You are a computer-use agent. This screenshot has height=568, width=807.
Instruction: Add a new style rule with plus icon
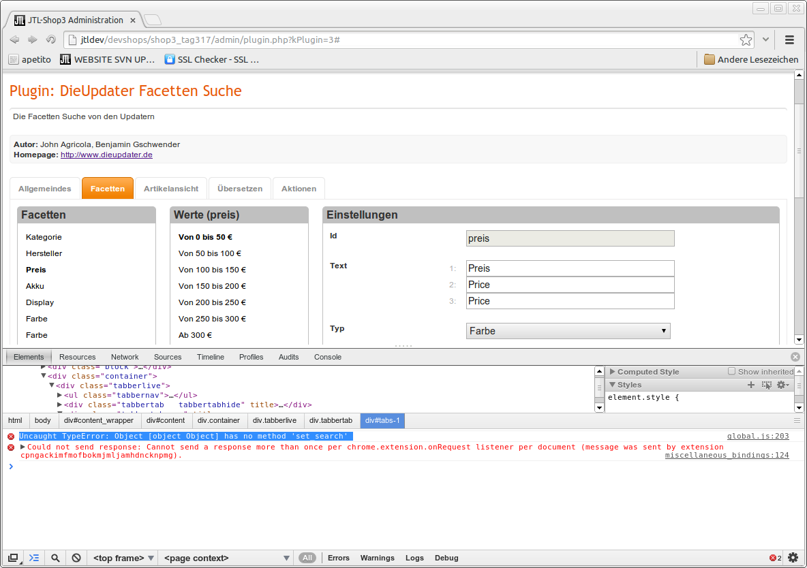tap(751, 385)
